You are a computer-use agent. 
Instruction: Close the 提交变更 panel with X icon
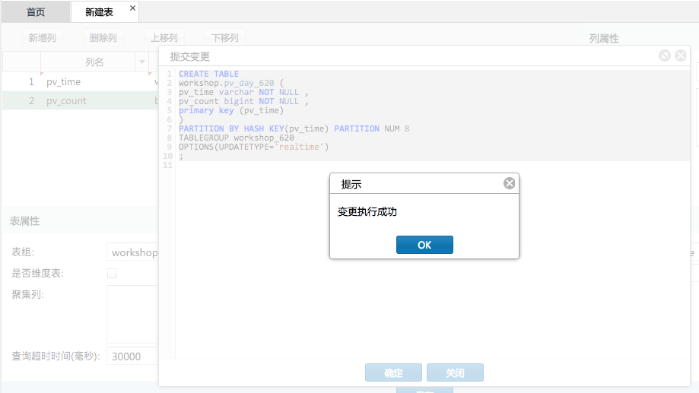(x=680, y=55)
